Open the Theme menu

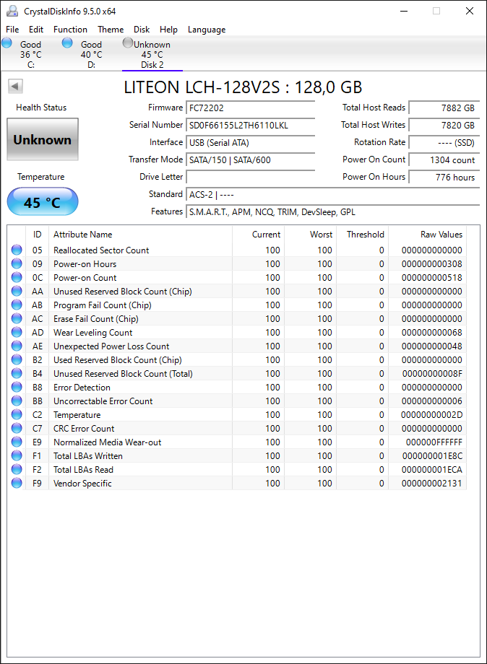(111, 30)
